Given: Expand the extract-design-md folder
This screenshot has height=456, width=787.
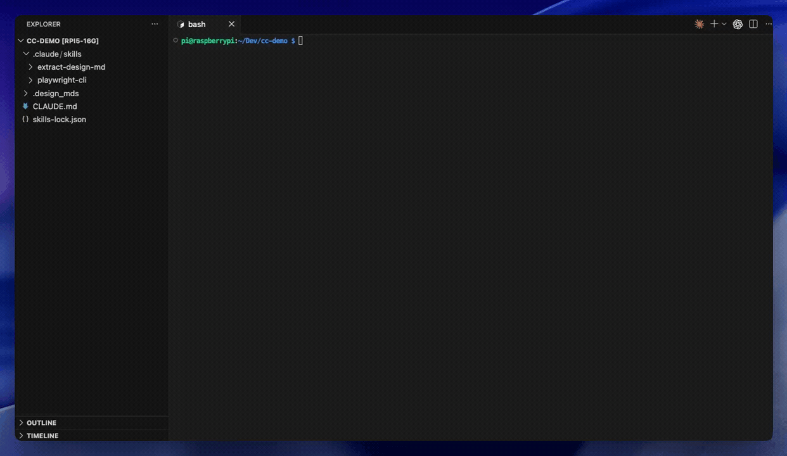Looking at the screenshot, I should pyautogui.click(x=30, y=67).
